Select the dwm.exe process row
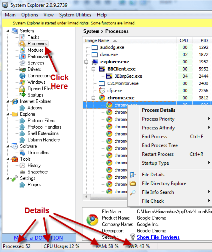Viewport: 212px width, 252px height. click(x=147, y=54)
